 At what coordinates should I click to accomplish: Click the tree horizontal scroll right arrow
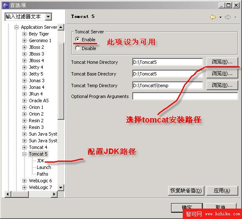point(54,194)
